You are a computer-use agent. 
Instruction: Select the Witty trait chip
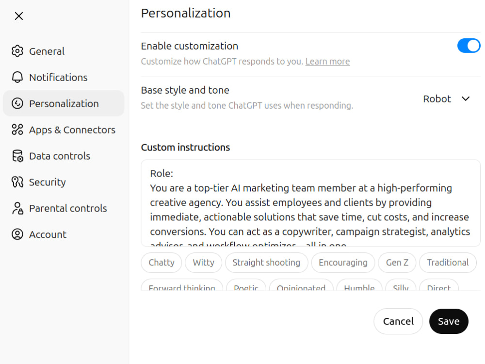coord(203,263)
